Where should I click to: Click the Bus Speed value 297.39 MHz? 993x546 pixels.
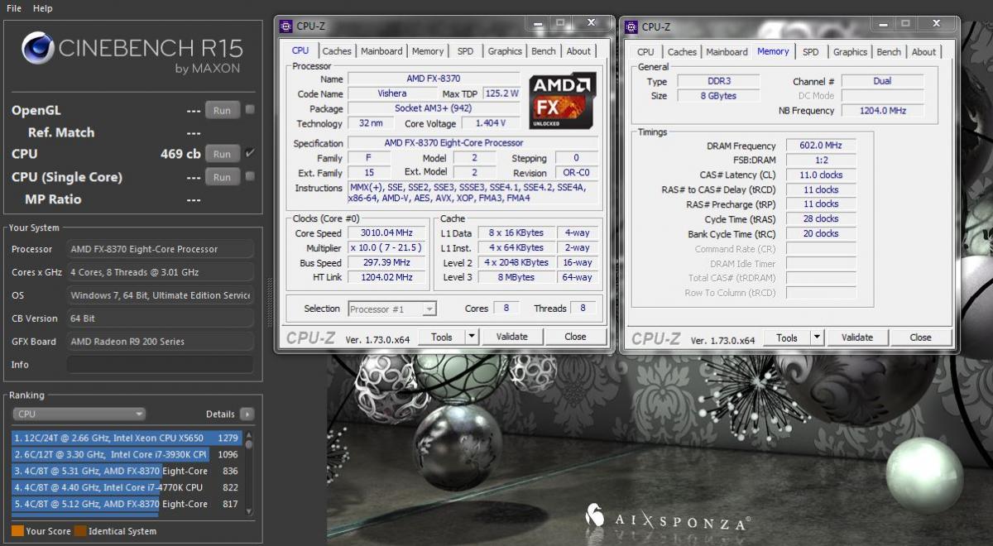pos(386,263)
